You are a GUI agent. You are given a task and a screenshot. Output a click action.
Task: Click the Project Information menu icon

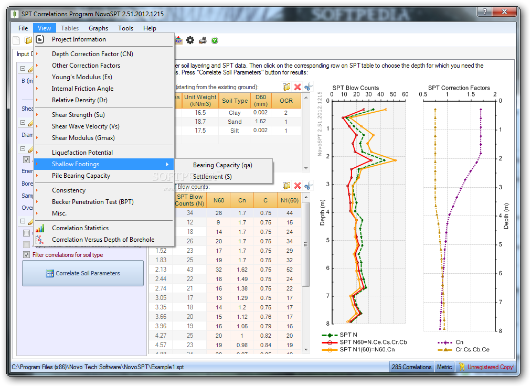pyautogui.click(x=40, y=39)
